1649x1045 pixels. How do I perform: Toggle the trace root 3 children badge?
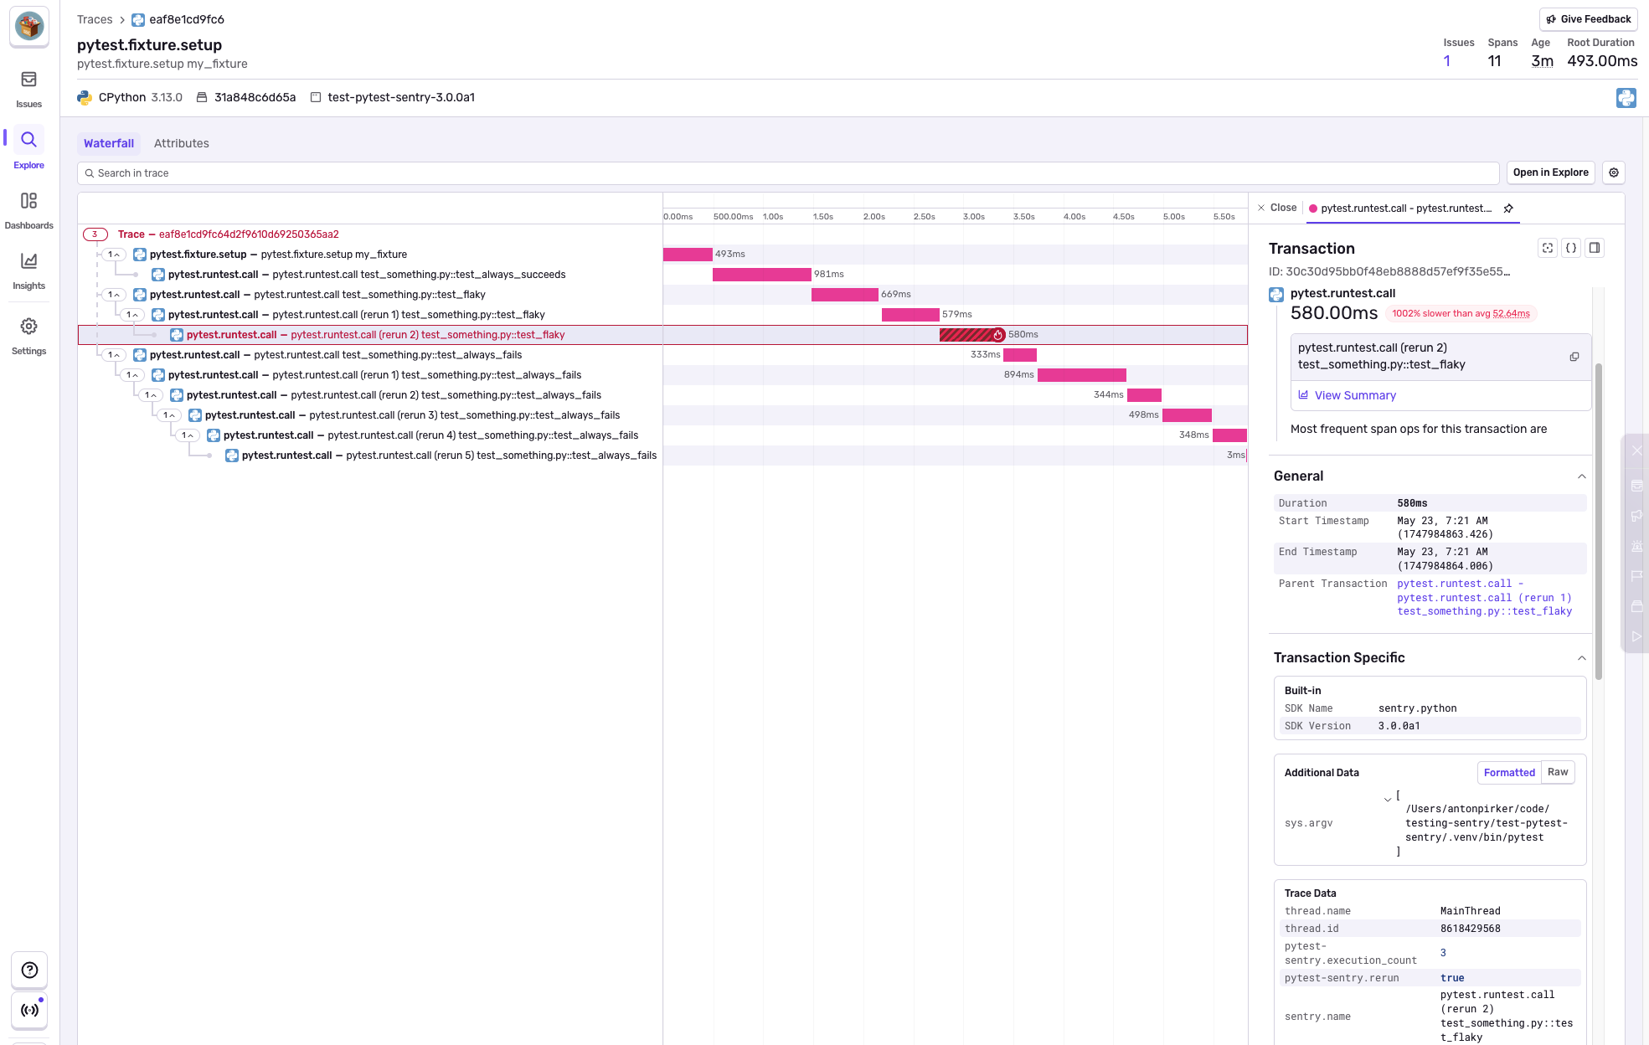click(x=95, y=234)
